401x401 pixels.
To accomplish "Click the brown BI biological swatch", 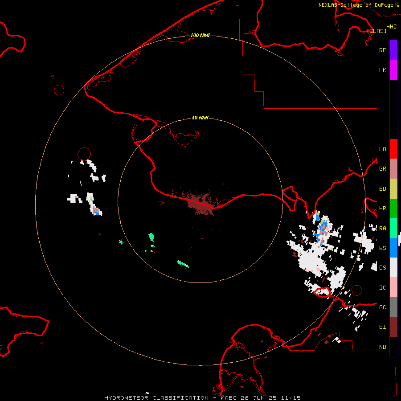I will (393, 327).
